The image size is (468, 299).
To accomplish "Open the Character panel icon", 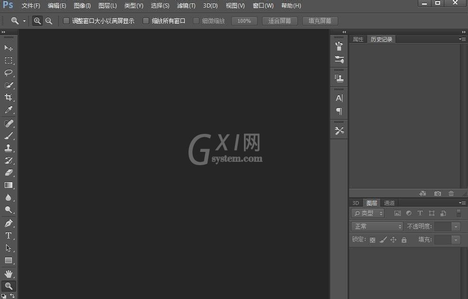I will [x=339, y=98].
